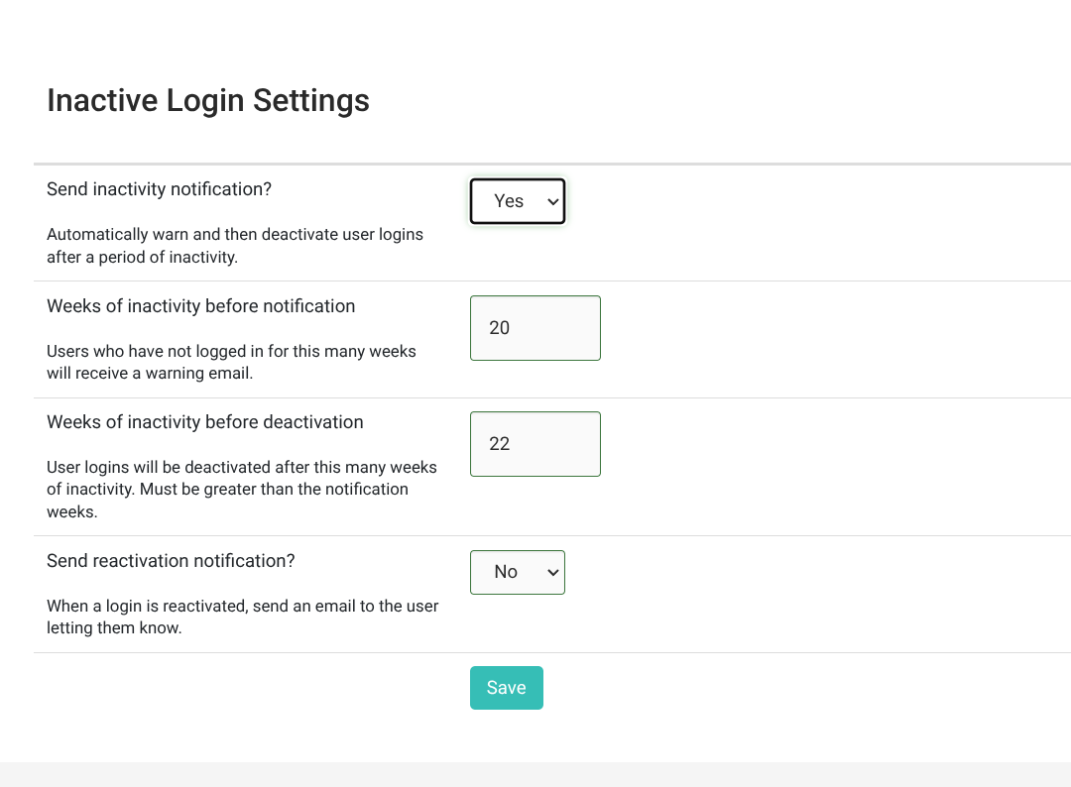
Task: Click the 'Must be greater than the notification' description
Action: point(242,489)
